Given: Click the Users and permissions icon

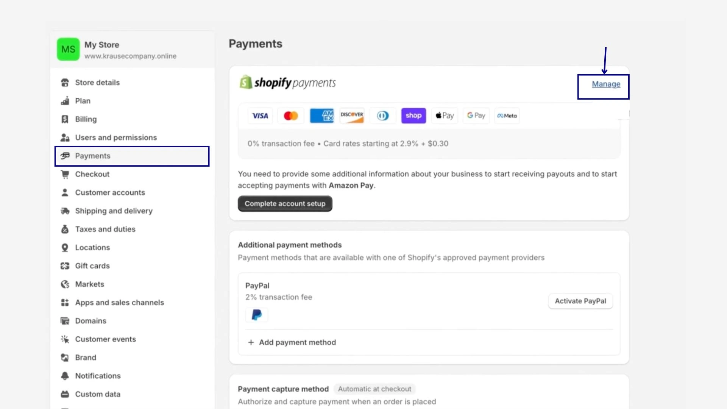Looking at the screenshot, I should 65,137.
